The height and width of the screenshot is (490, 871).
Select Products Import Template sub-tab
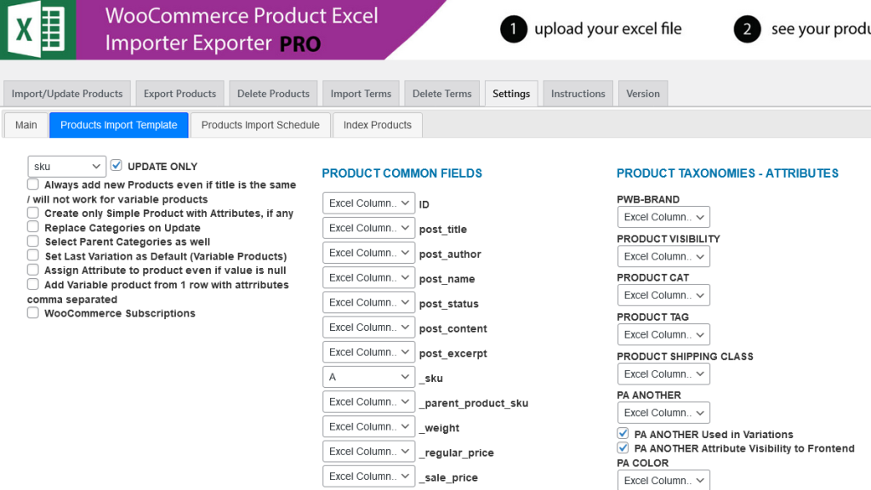pos(119,125)
